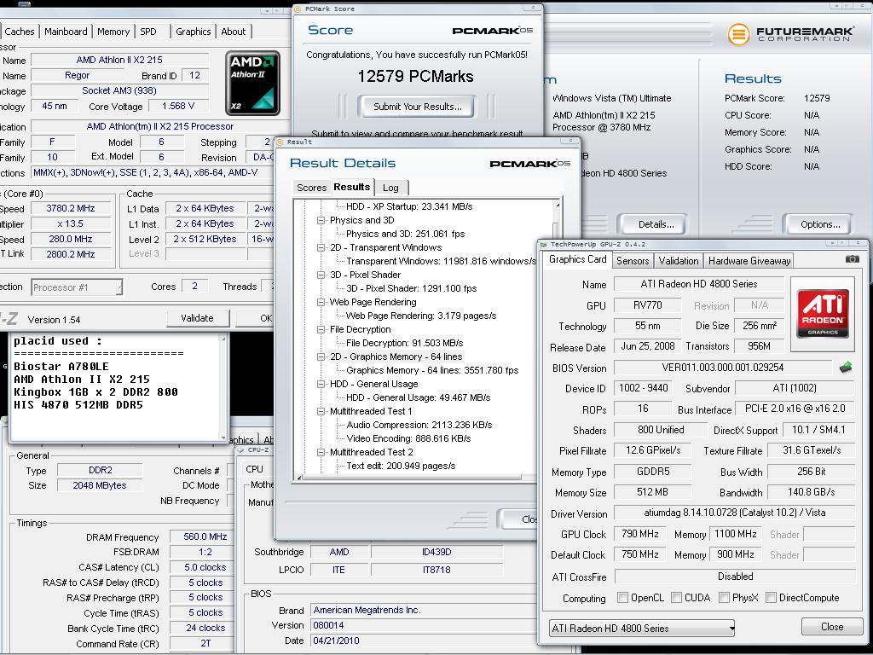The height and width of the screenshot is (655, 873).
Task: Click the 'HIS 4870 512MB DDR5' notepad line
Action: pos(78,405)
